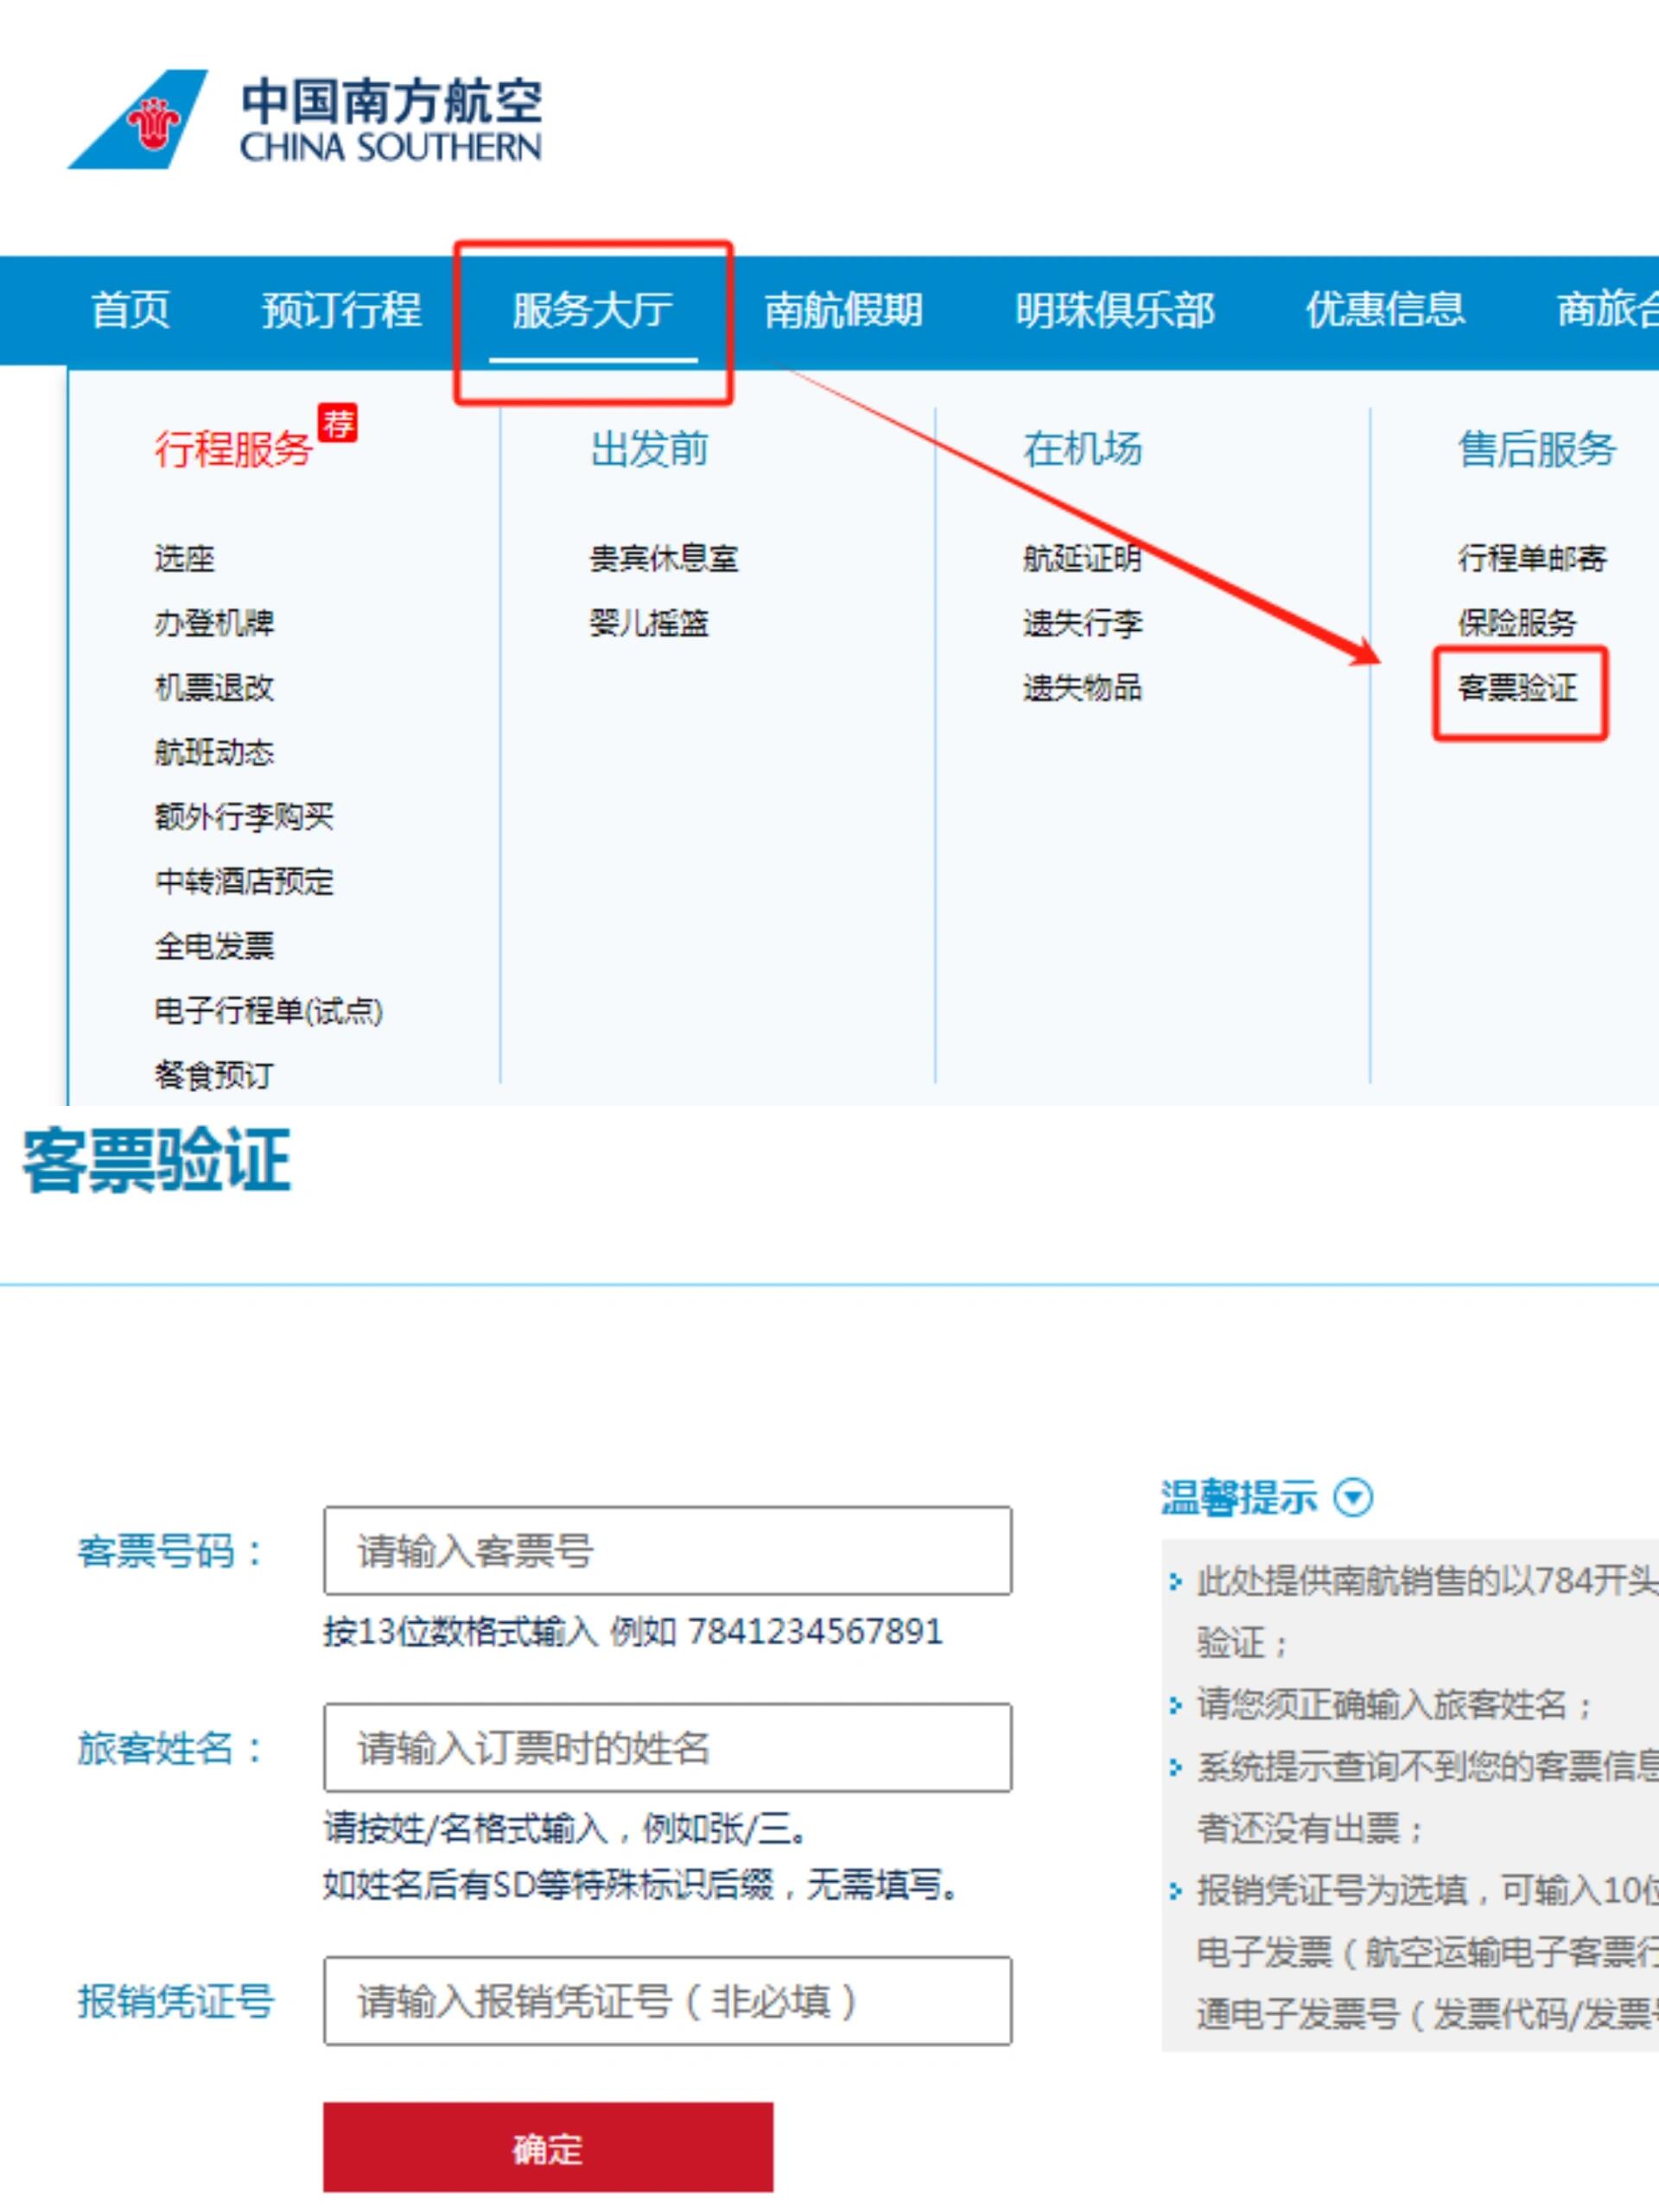
Task: Click the 行程服务 menu heading
Action: coord(233,449)
